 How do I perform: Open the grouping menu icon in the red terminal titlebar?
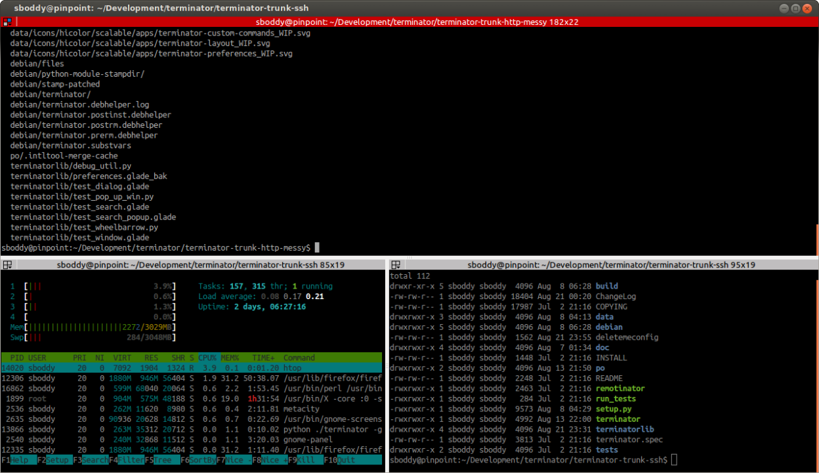tap(7, 22)
